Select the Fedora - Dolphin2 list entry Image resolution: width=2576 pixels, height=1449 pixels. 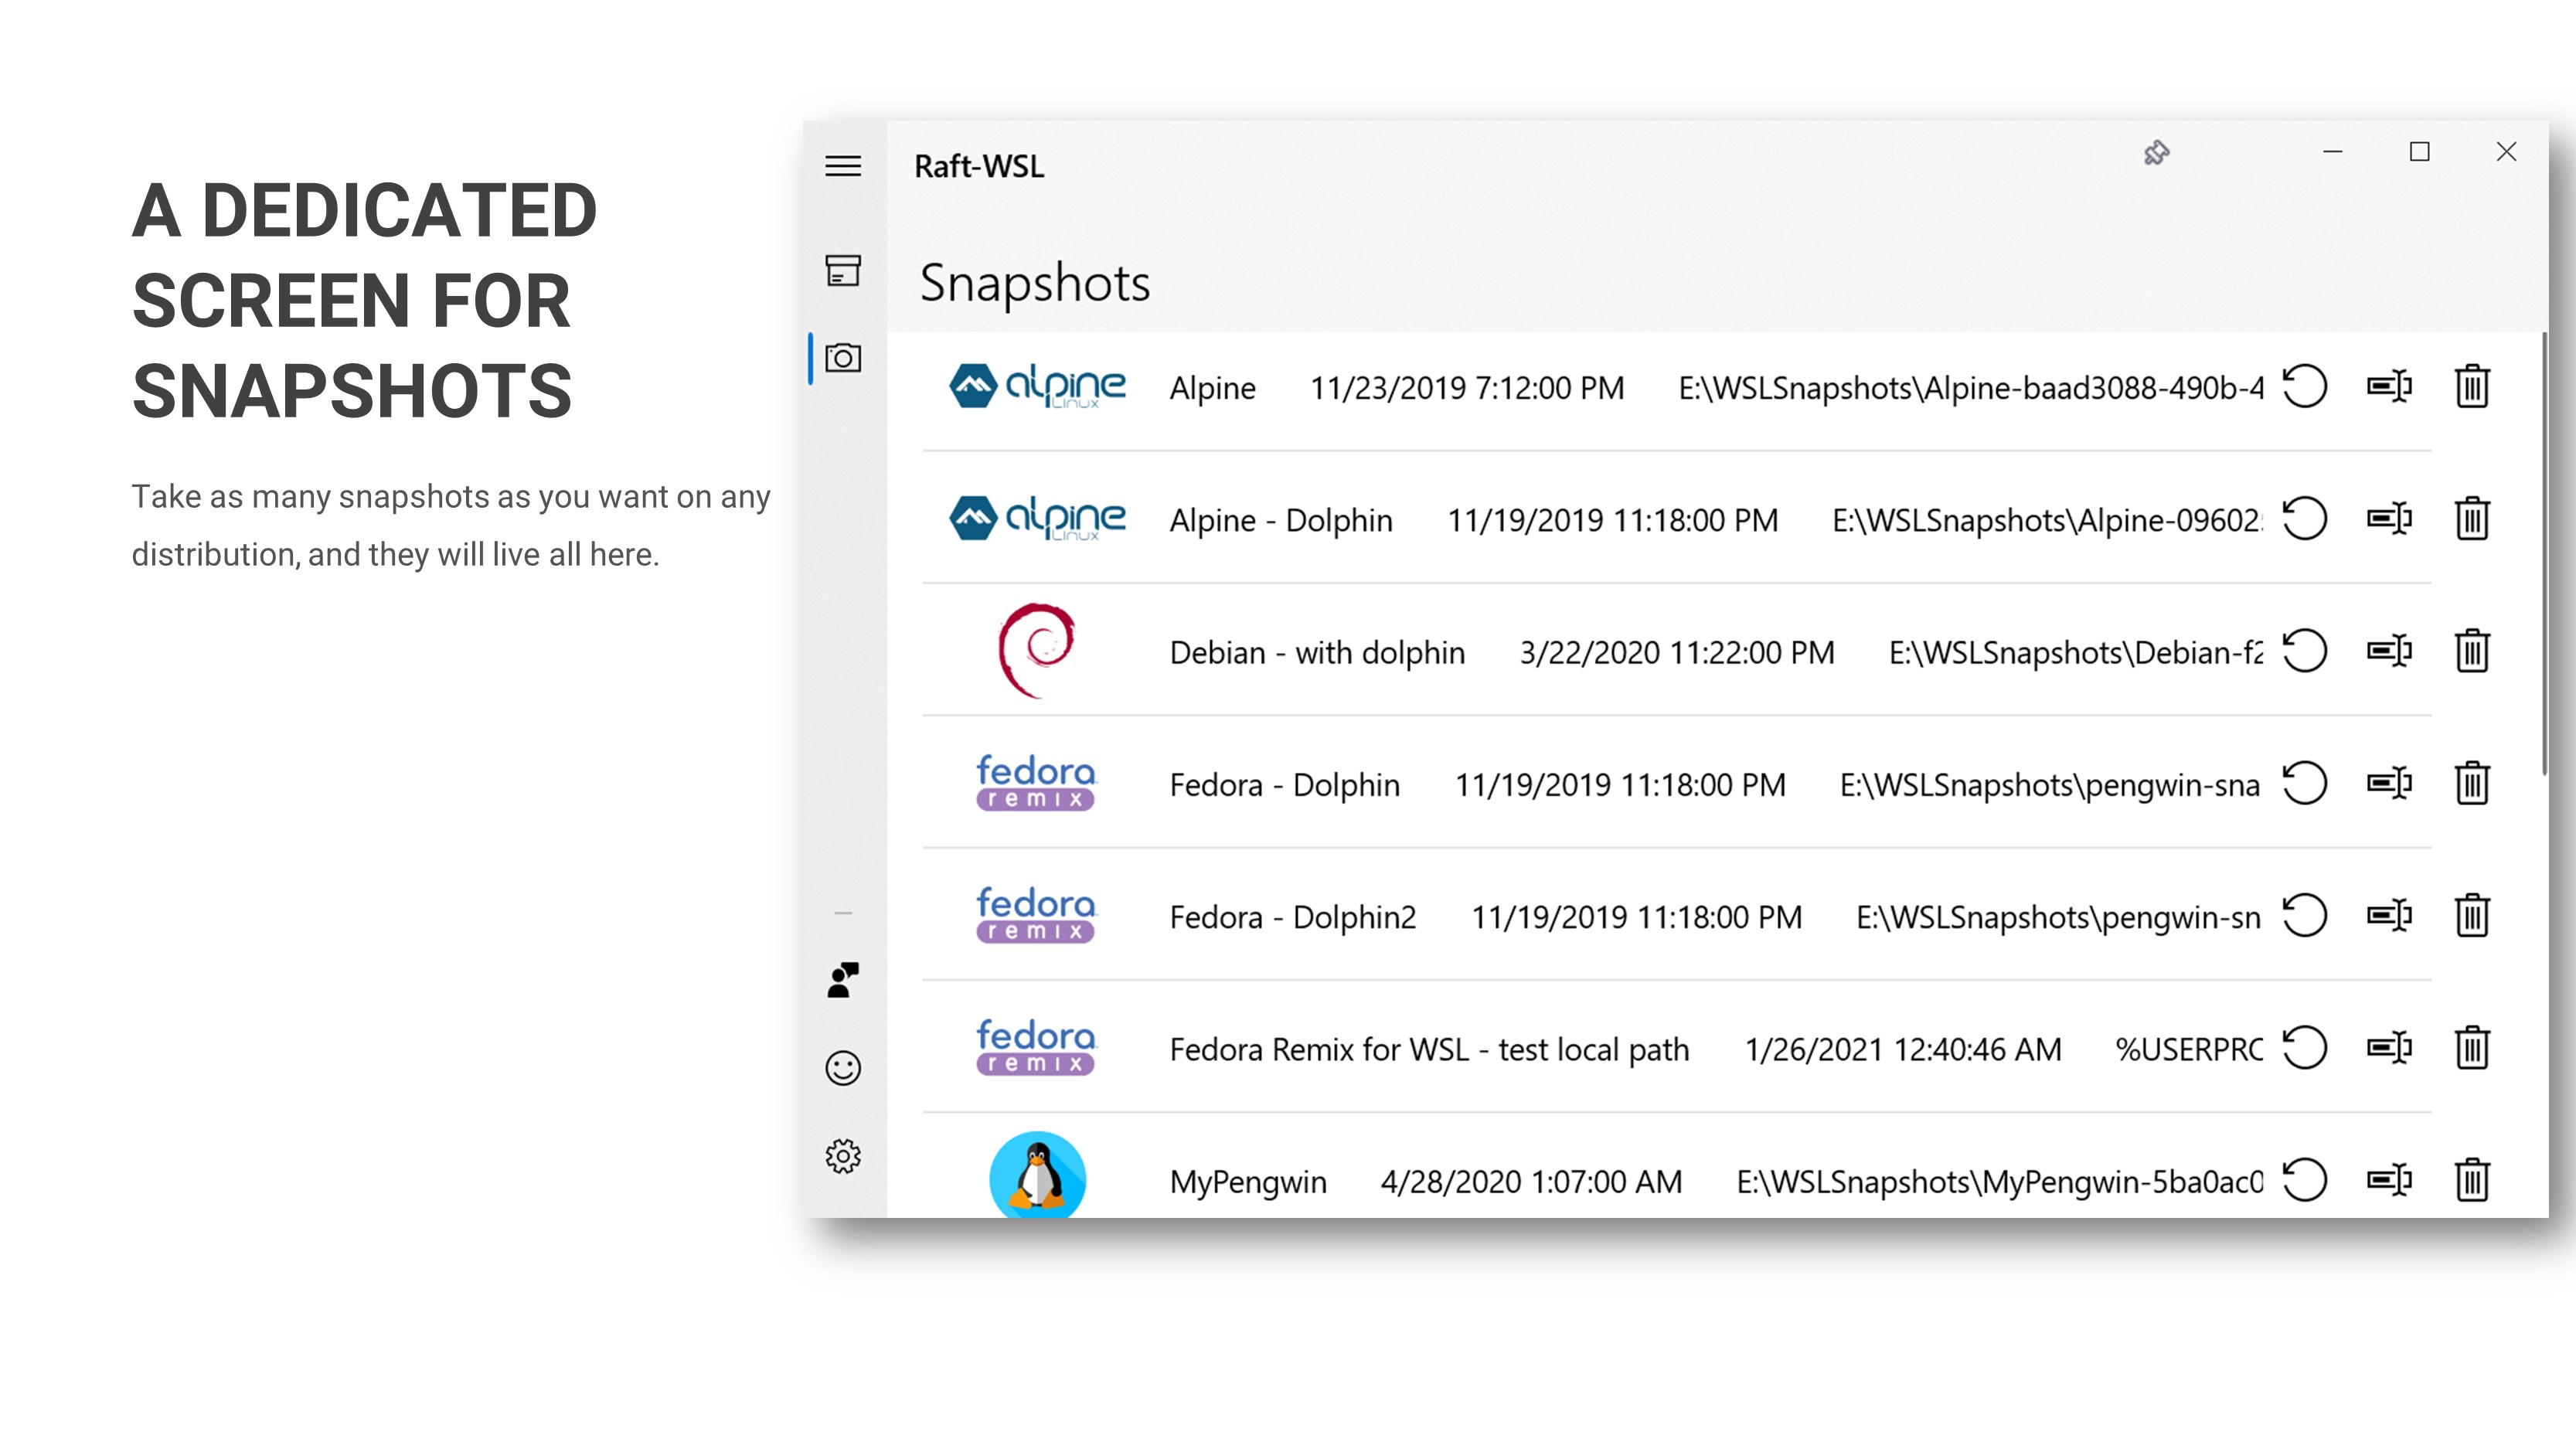(x=1292, y=917)
